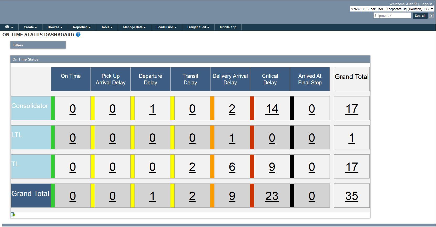Open Grand Total Transit Delay count 2
The image size is (436, 227).
click(x=192, y=196)
